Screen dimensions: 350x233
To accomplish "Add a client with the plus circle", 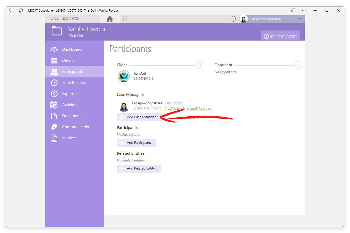I will 200,65.
